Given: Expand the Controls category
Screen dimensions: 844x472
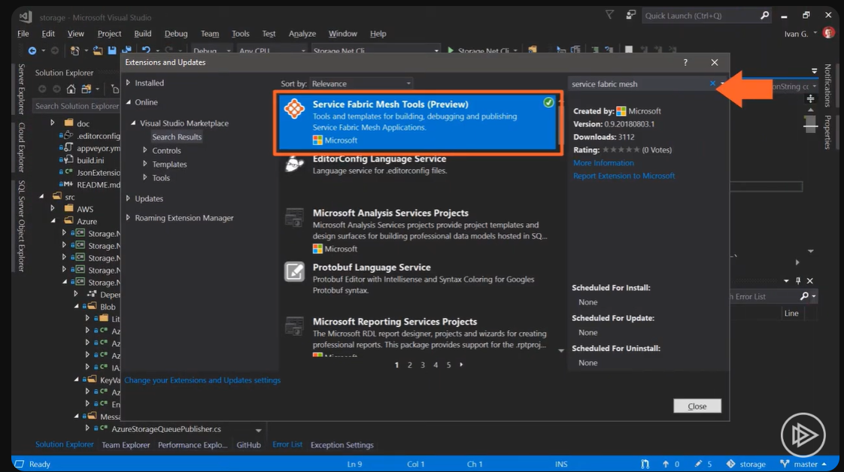Looking at the screenshot, I should [144, 150].
